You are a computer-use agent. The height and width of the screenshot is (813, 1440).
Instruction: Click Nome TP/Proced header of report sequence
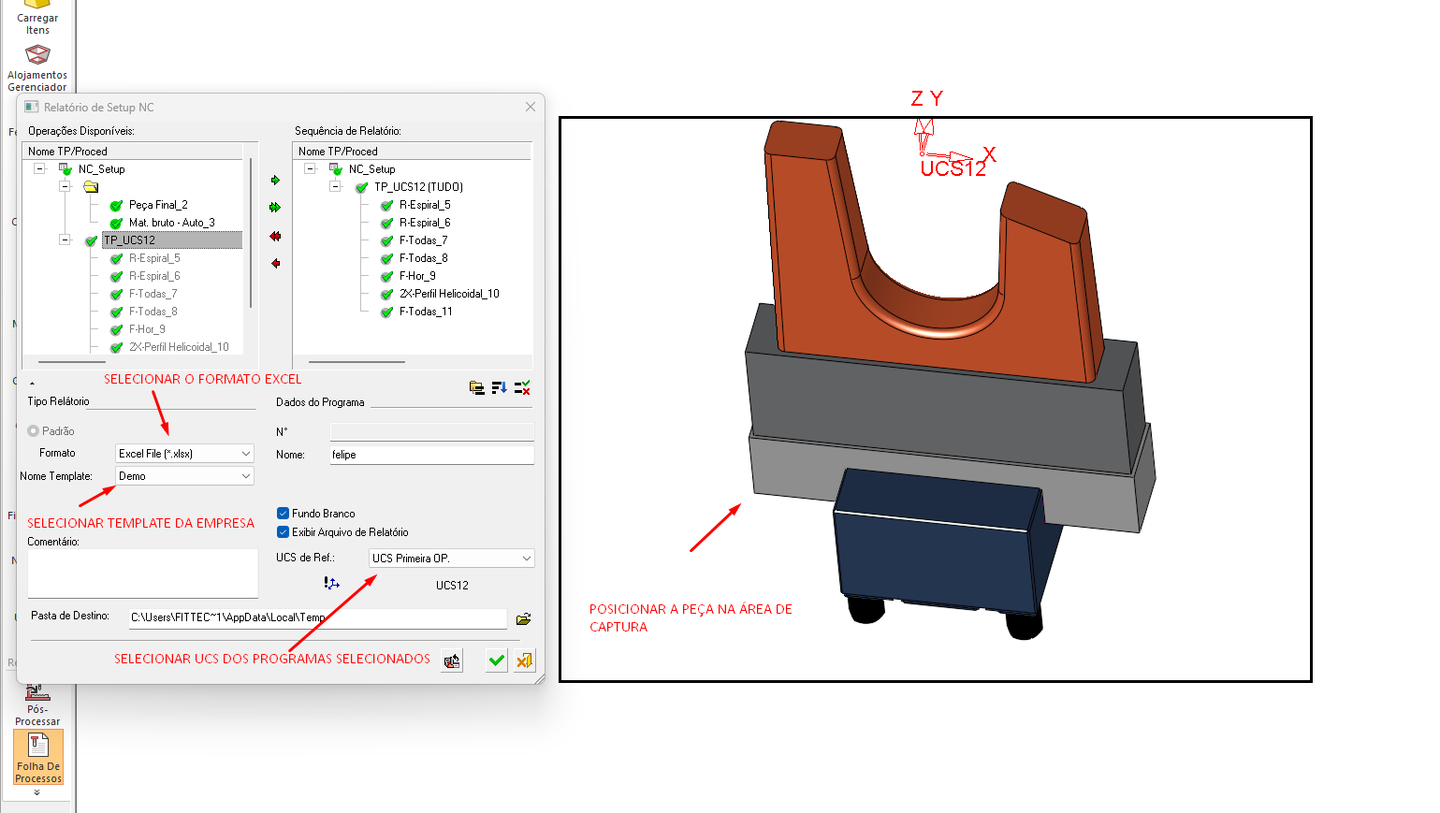[412, 151]
